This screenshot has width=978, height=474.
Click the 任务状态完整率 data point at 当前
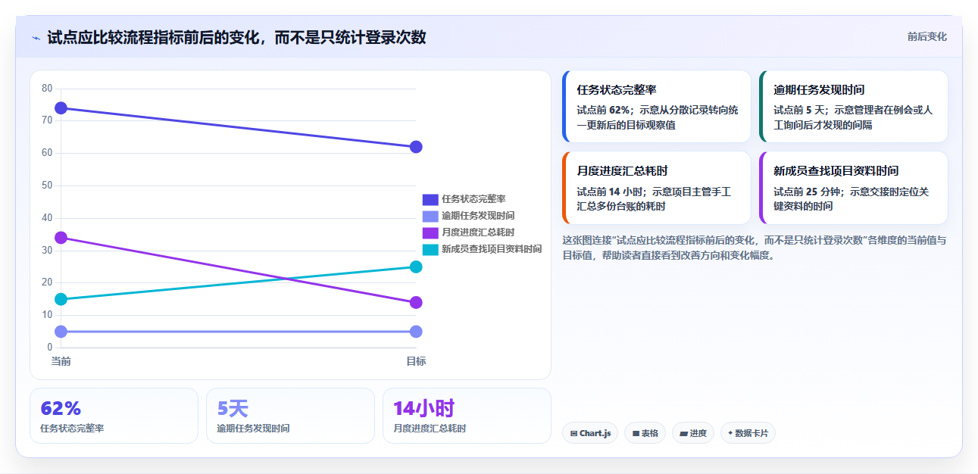tap(61, 108)
